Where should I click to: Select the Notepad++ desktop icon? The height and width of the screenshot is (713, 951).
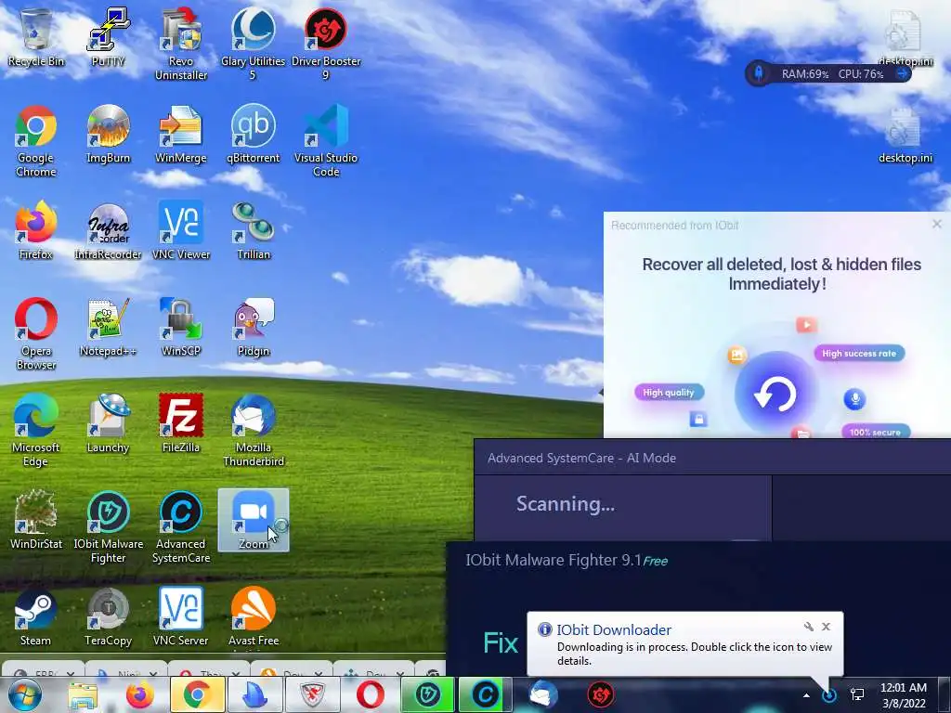click(x=108, y=328)
